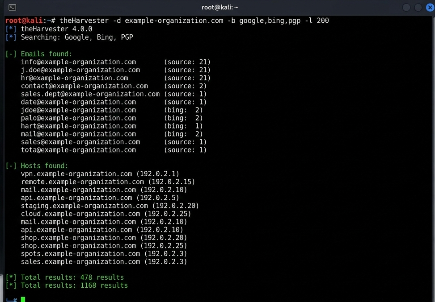Click the green cursor block at the prompt
435x302 pixels.
(23, 299)
